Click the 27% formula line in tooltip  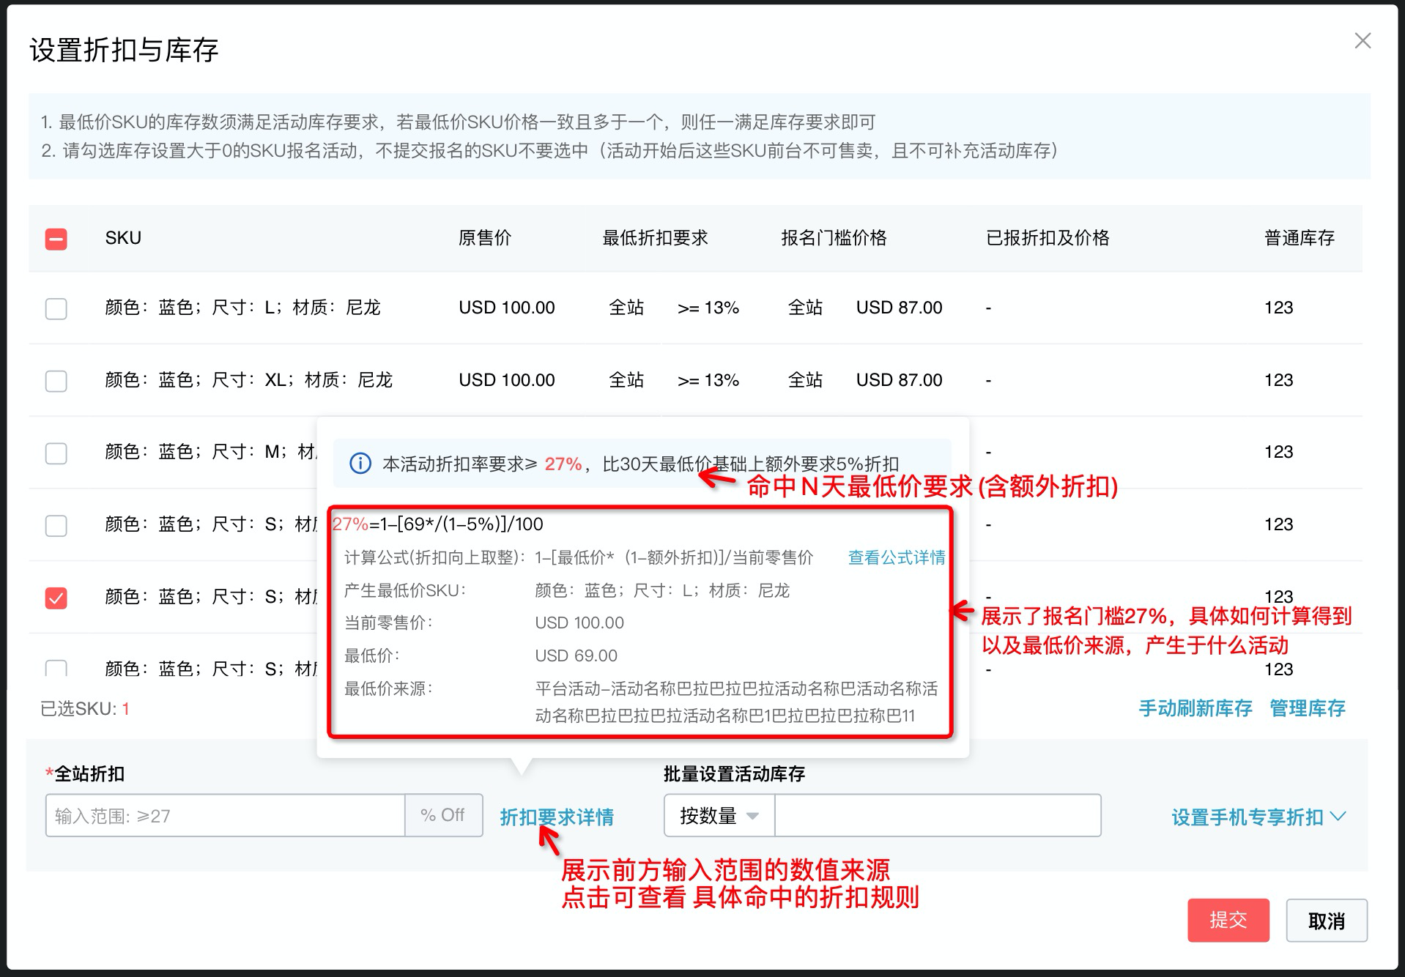point(438,524)
